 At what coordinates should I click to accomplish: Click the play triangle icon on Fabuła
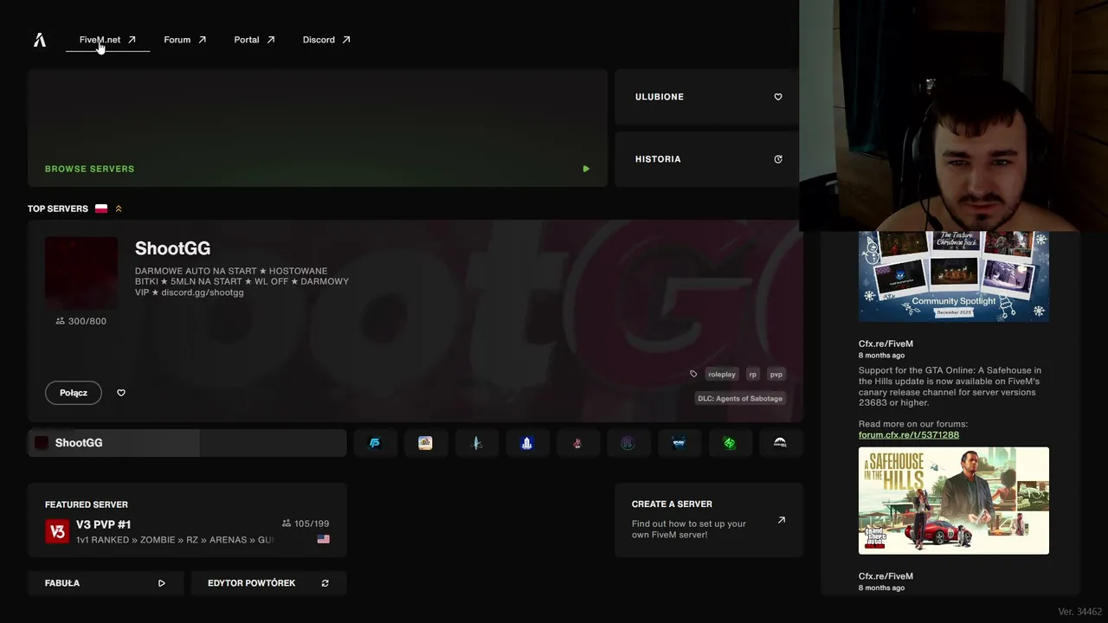(x=162, y=583)
